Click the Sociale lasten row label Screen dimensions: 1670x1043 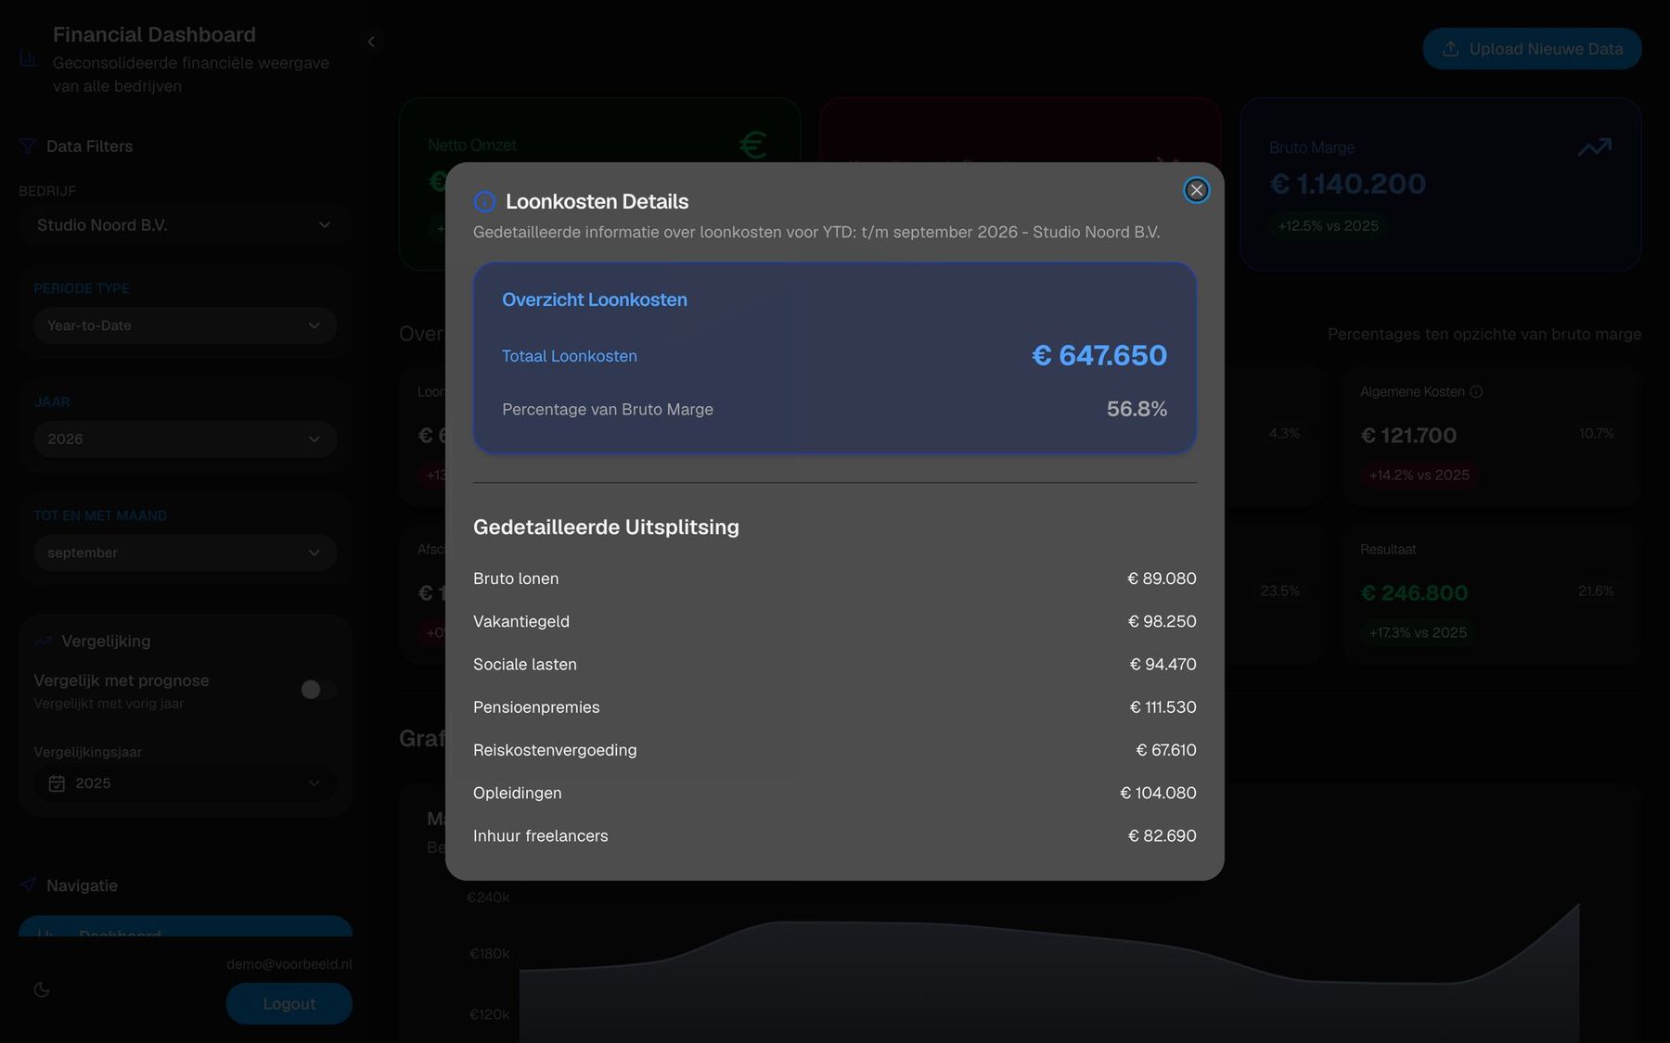[x=525, y=664]
